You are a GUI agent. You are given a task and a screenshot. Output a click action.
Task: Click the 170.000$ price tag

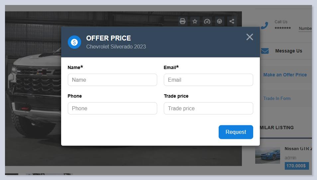tap(296, 166)
